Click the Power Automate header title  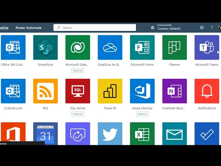coord(28,28)
